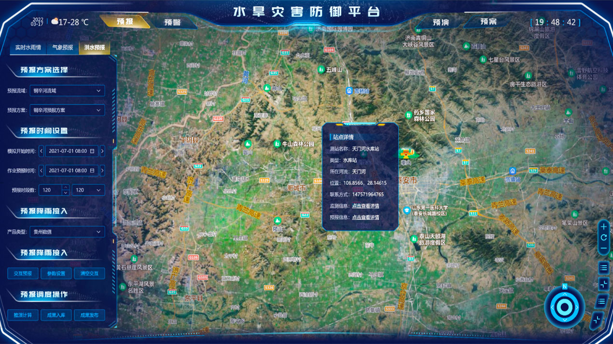613x344 pixels.
Task: Expand the 预报流域 dropdown
Action: click(x=67, y=90)
